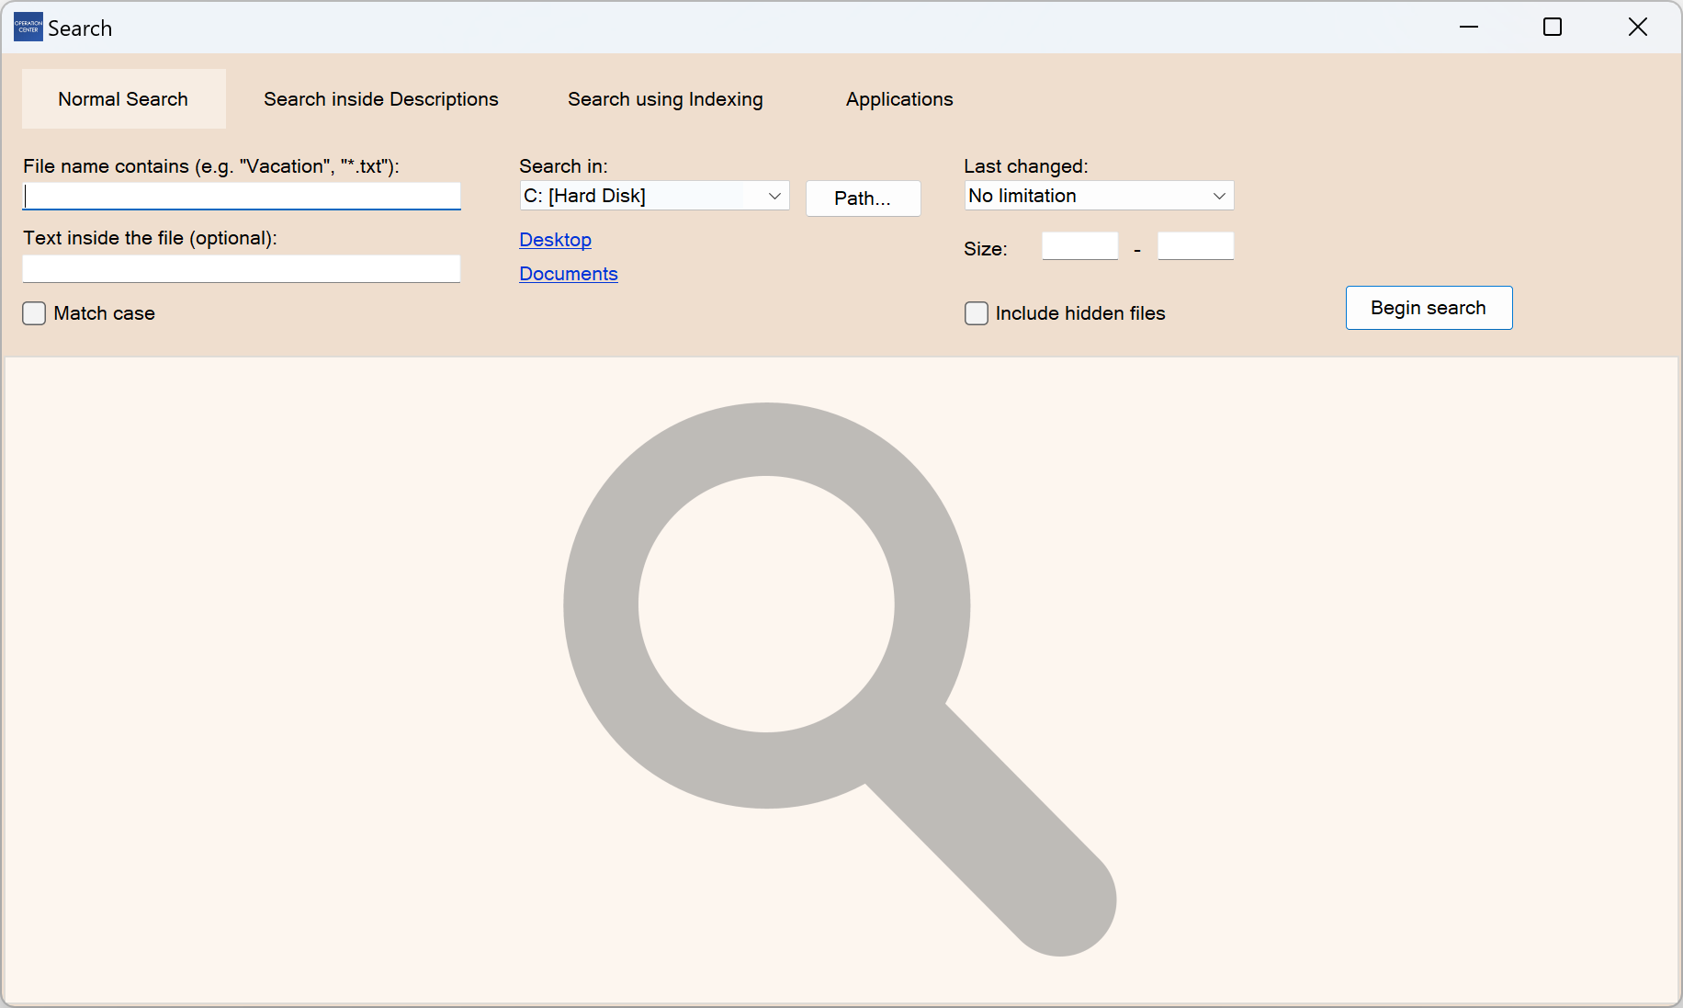The image size is (1683, 1008).
Task: Tick Include hidden files checkbox
Action: tap(977, 313)
